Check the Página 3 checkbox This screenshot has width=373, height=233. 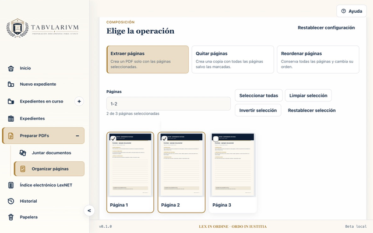tap(216, 139)
